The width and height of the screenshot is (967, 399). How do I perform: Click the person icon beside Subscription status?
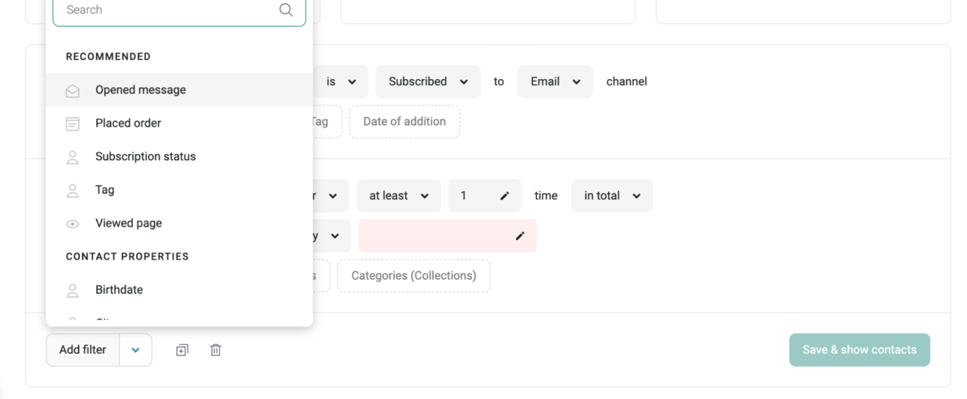click(x=72, y=156)
